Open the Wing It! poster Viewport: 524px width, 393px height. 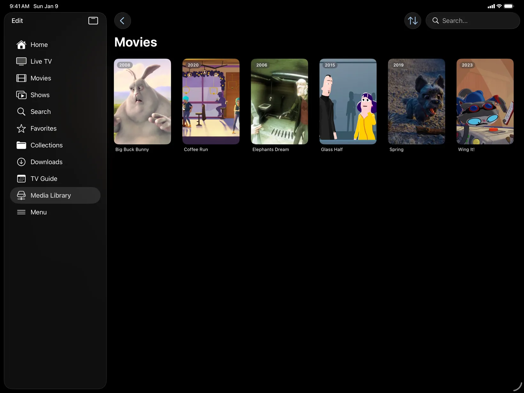485,101
